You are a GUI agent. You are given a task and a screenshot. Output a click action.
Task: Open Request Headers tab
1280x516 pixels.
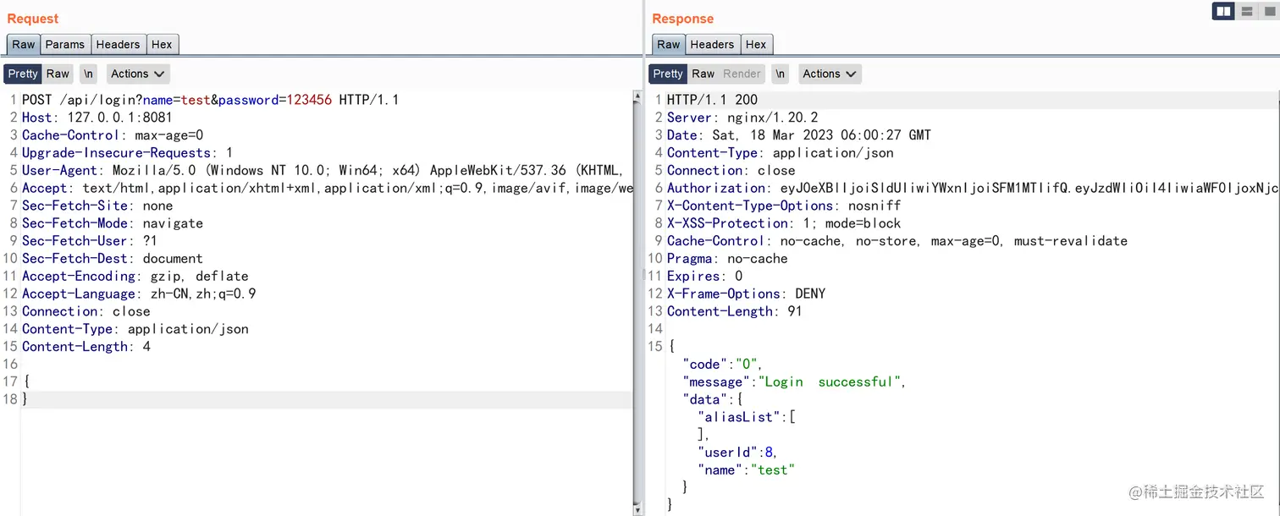tap(118, 45)
